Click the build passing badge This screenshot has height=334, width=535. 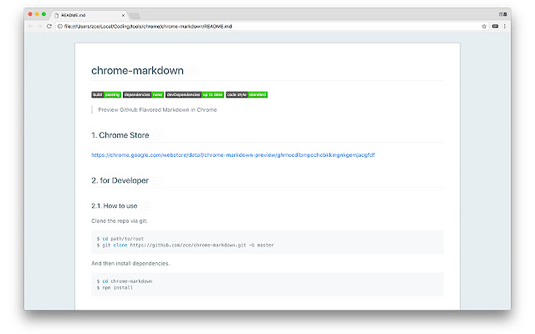pyautogui.click(x=106, y=94)
